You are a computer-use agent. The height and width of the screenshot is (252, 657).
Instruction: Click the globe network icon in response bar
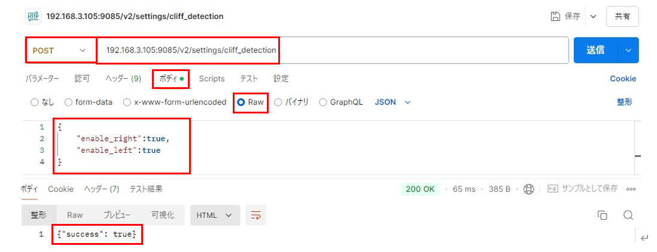528,189
